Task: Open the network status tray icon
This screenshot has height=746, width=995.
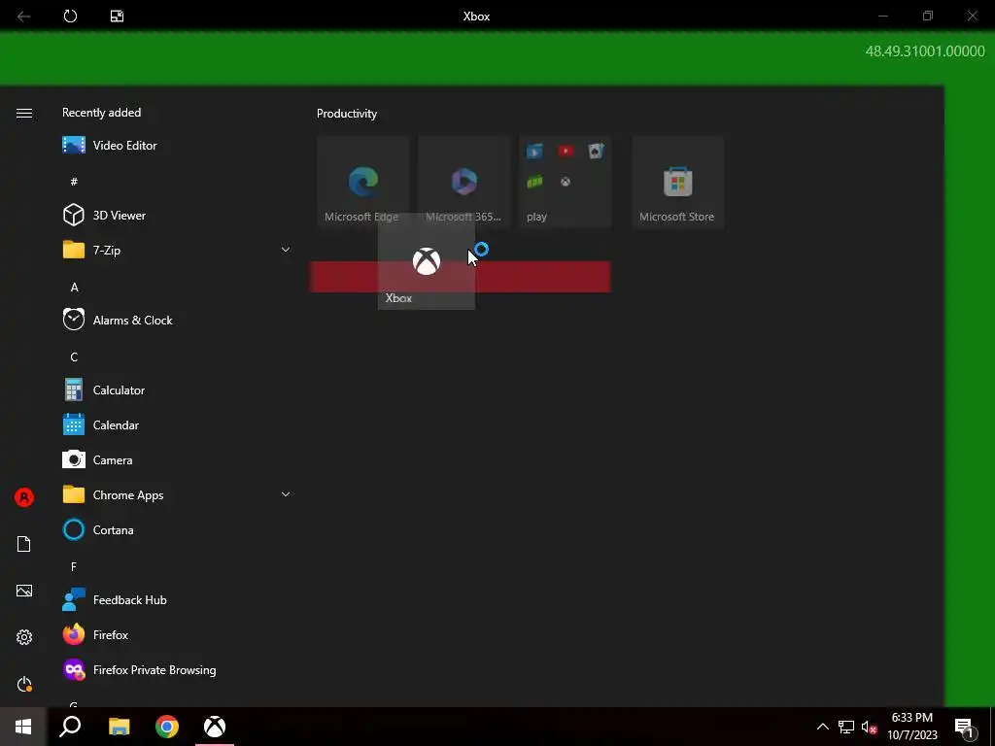Action: (x=846, y=727)
